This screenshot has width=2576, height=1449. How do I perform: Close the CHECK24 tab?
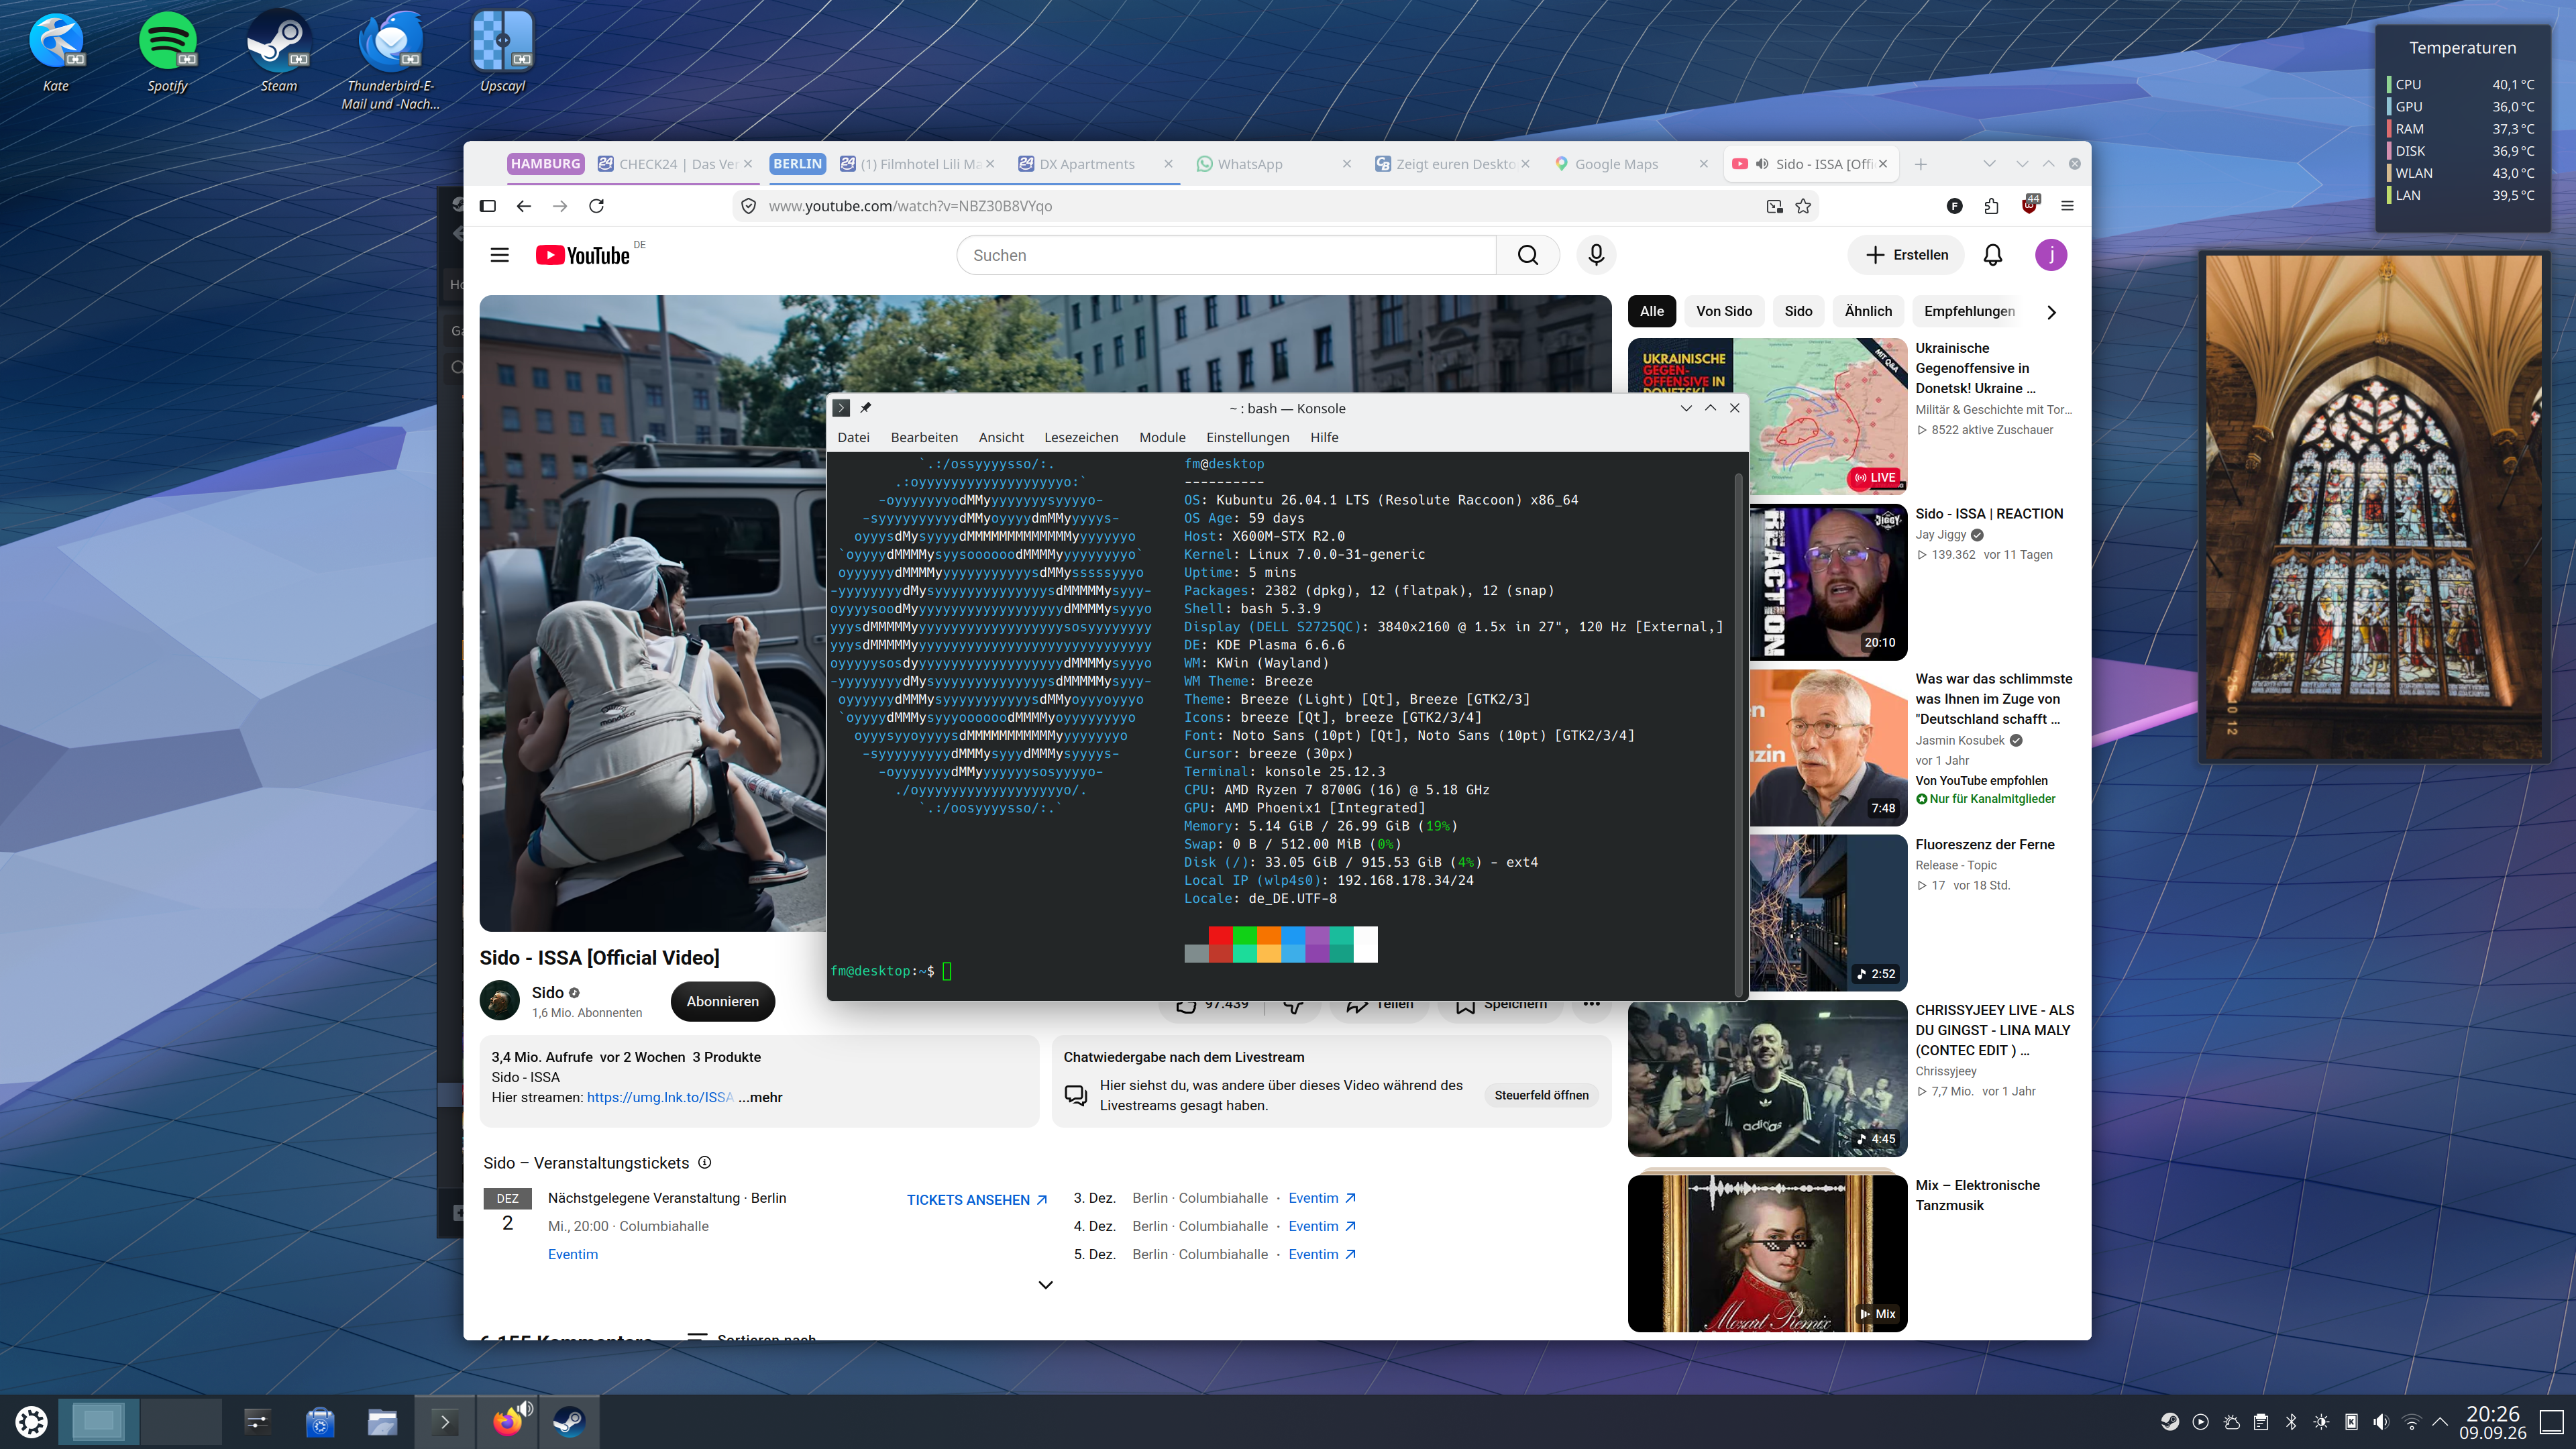tap(747, 164)
